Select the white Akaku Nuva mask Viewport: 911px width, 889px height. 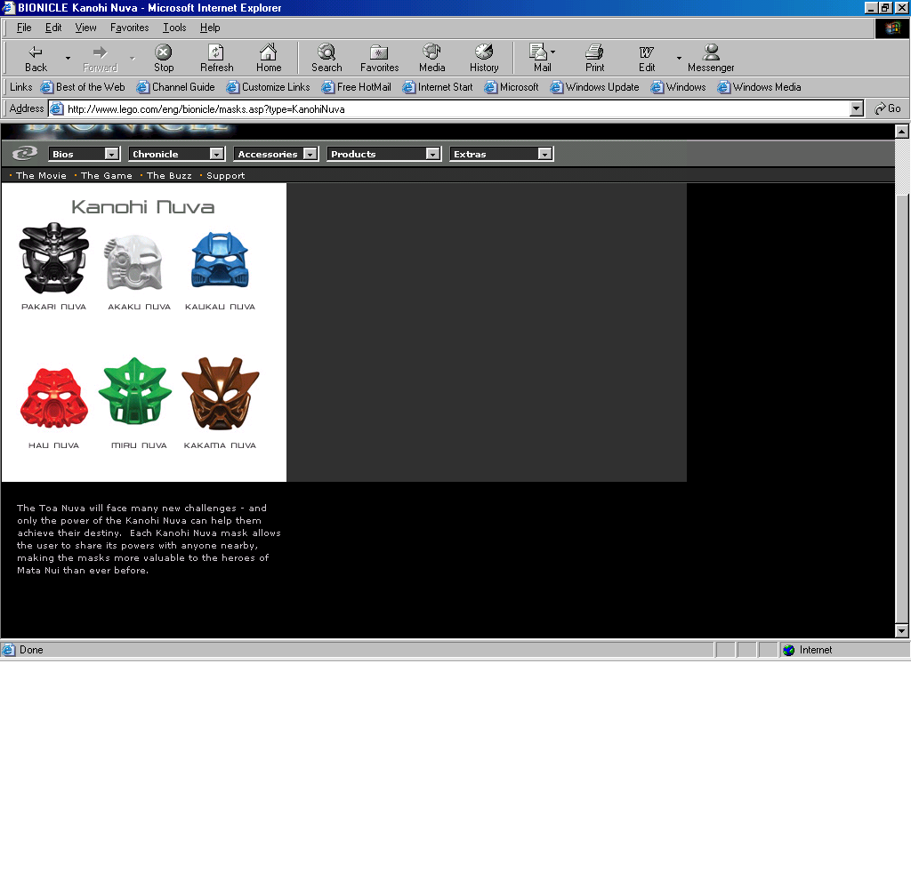(x=133, y=261)
